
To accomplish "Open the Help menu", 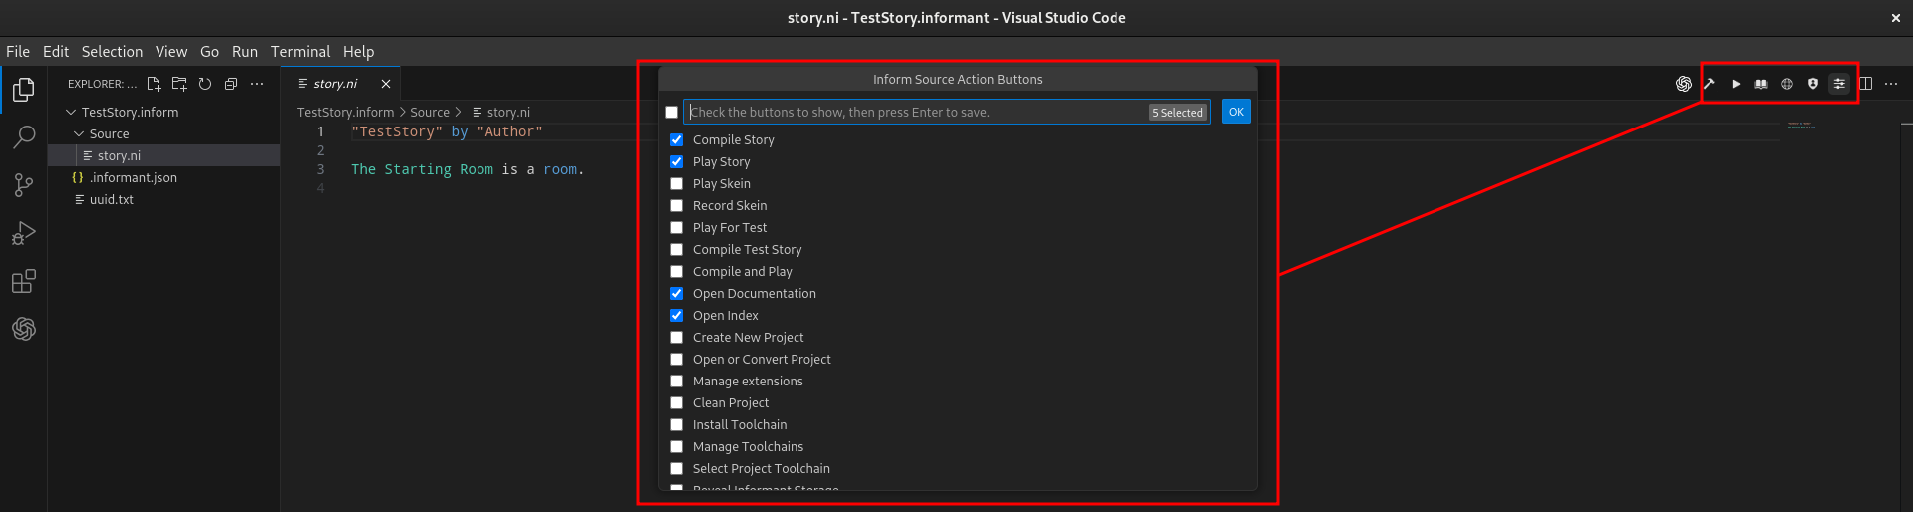I will click(x=358, y=52).
